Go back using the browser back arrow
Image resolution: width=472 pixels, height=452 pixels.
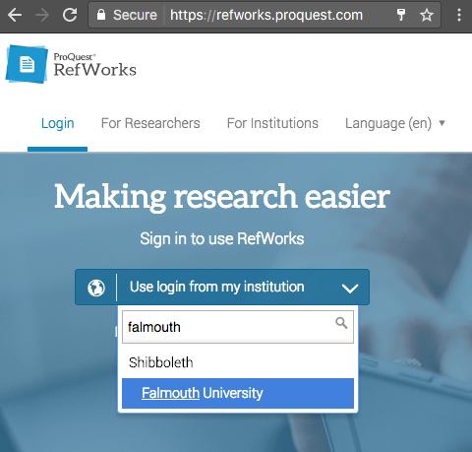click(x=15, y=15)
